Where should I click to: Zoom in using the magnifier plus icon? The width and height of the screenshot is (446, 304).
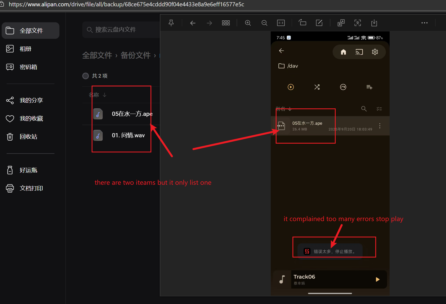248,23
